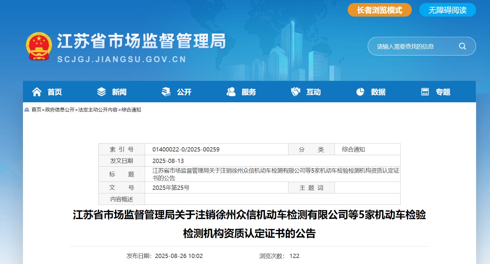Viewport: 490px width, 264px height.
Task: Click the national emblem logo
Action: [x=39, y=46]
